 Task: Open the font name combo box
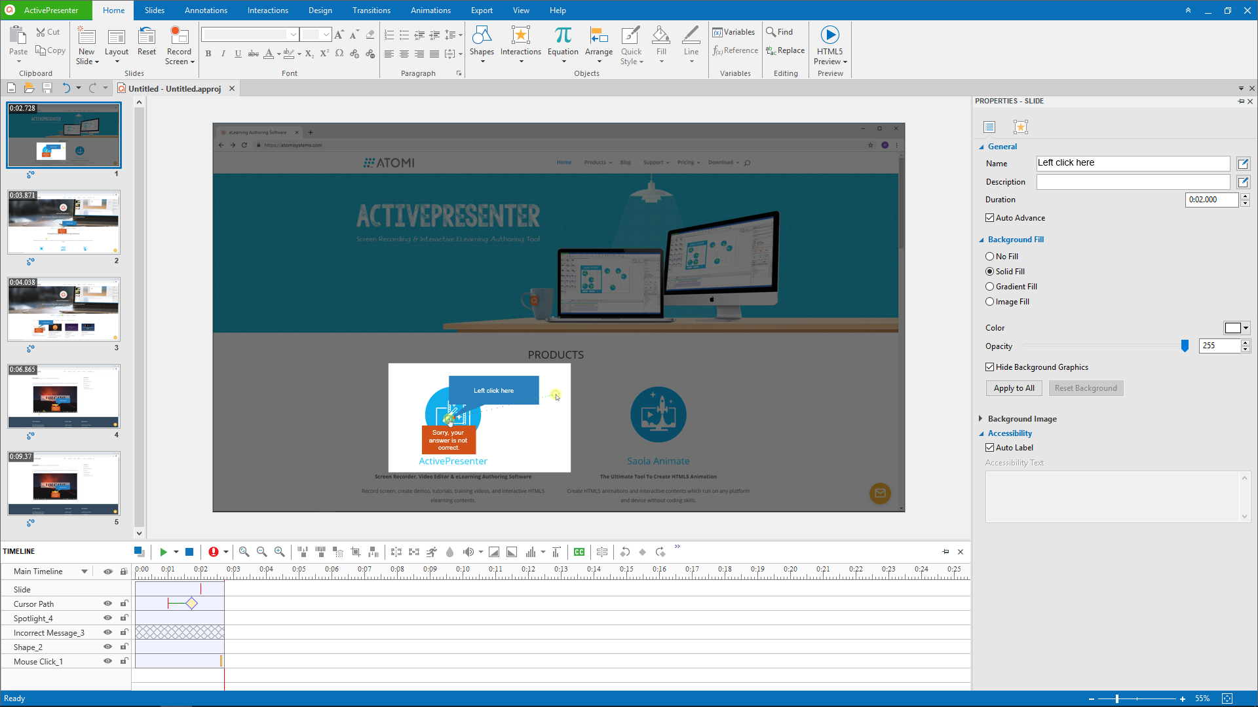pyautogui.click(x=250, y=34)
